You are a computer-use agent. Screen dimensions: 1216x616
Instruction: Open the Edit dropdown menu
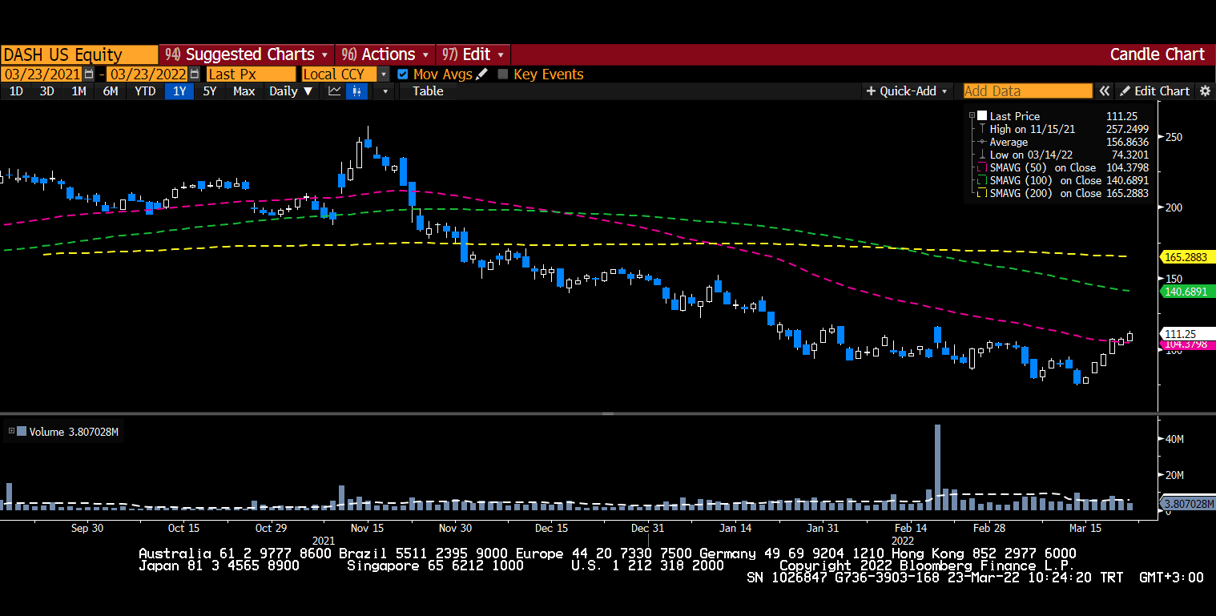[473, 54]
